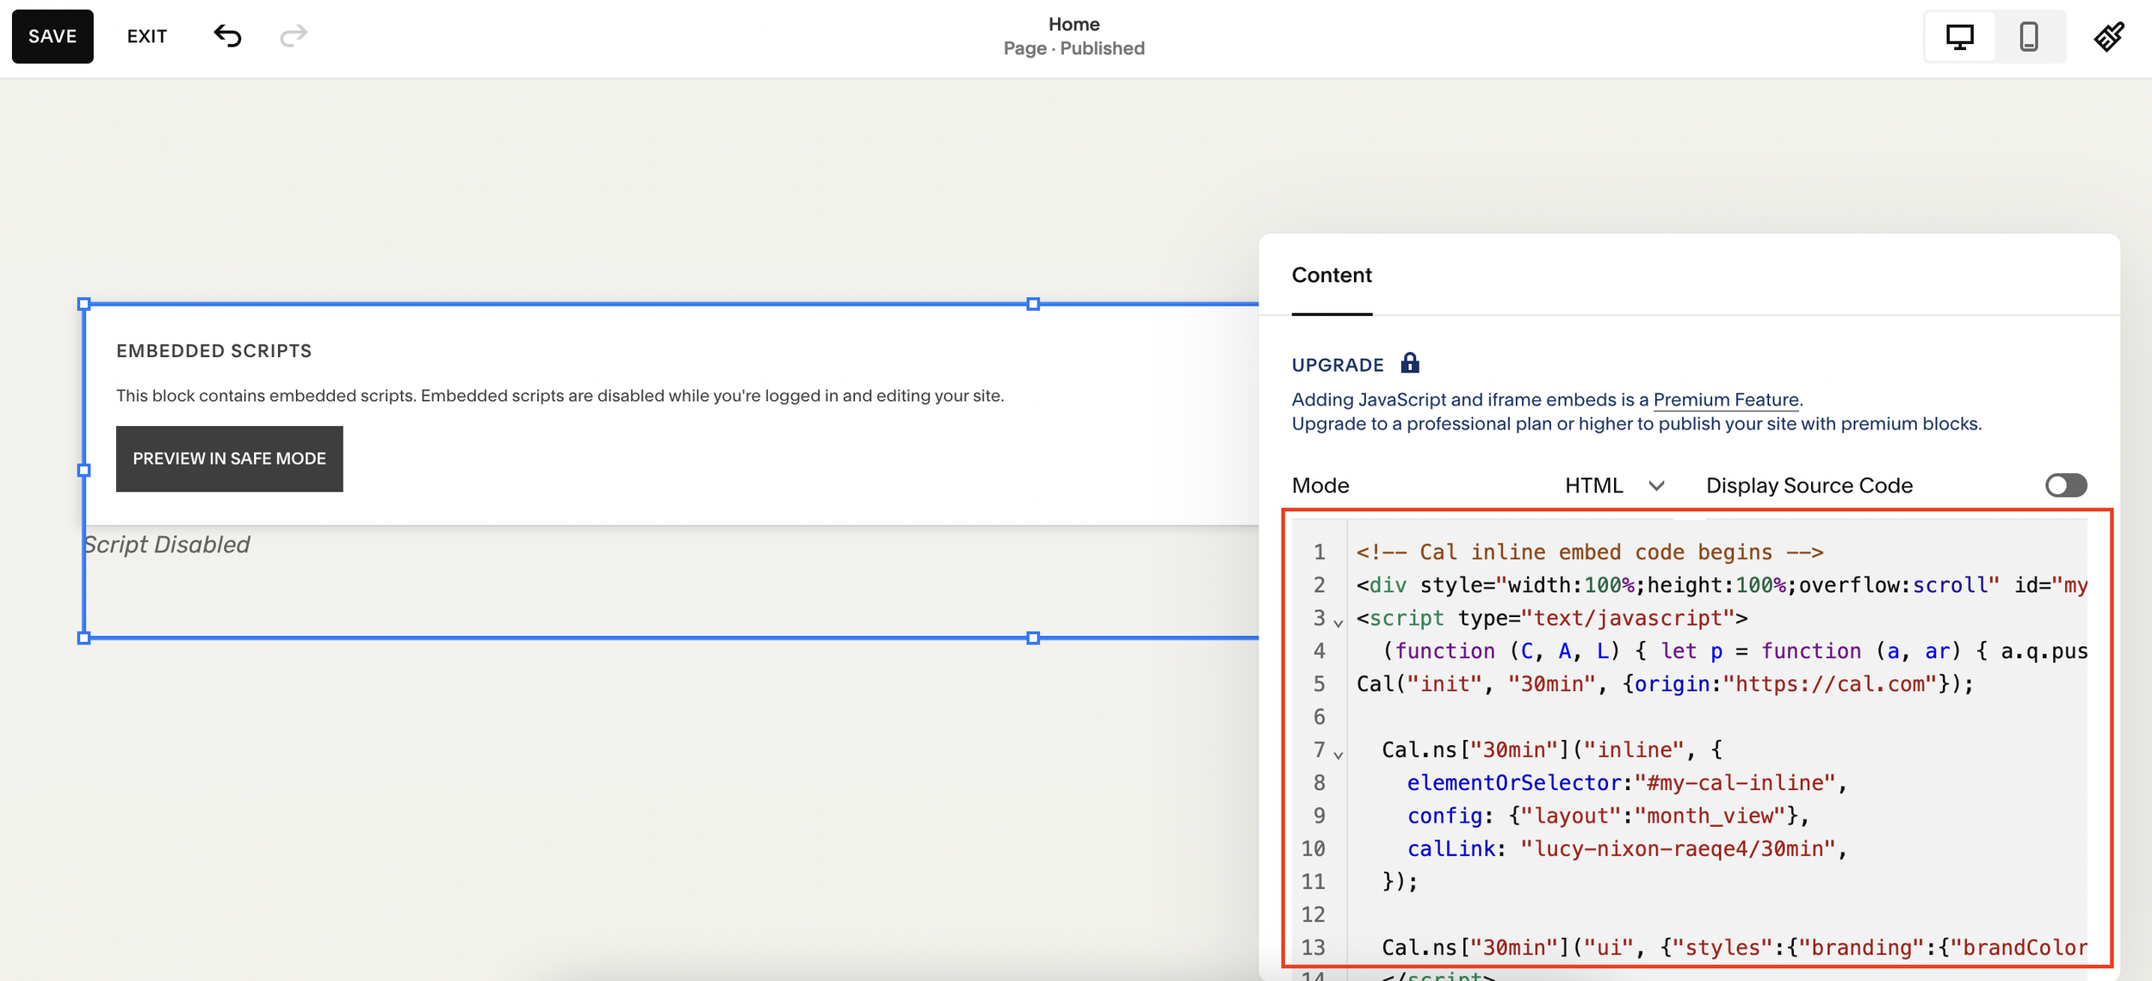Click the redo arrow icon
This screenshot has height=981, width=2152.
[294, 36]
